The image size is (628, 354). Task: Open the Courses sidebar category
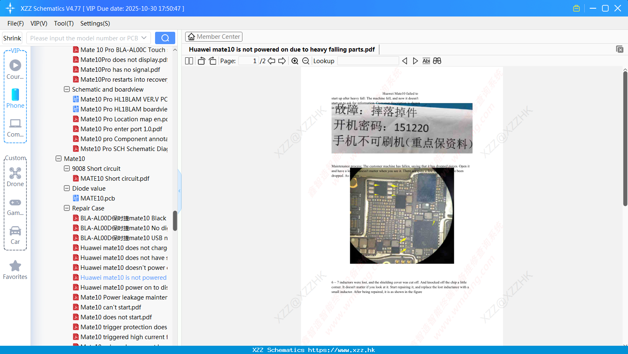tap(15, 70)
